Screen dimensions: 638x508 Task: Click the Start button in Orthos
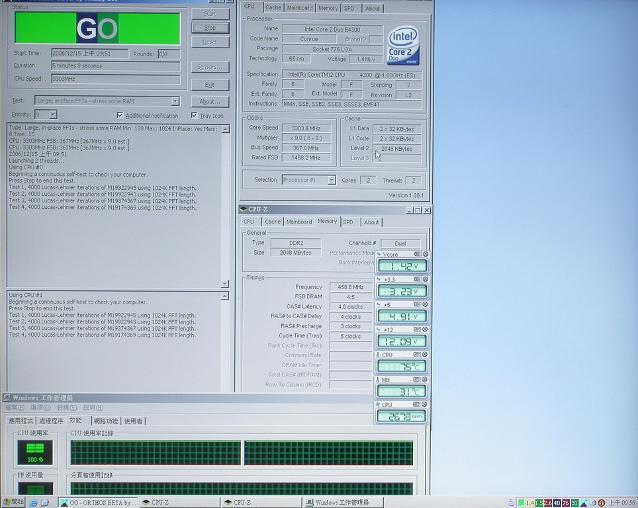(210, 14)
